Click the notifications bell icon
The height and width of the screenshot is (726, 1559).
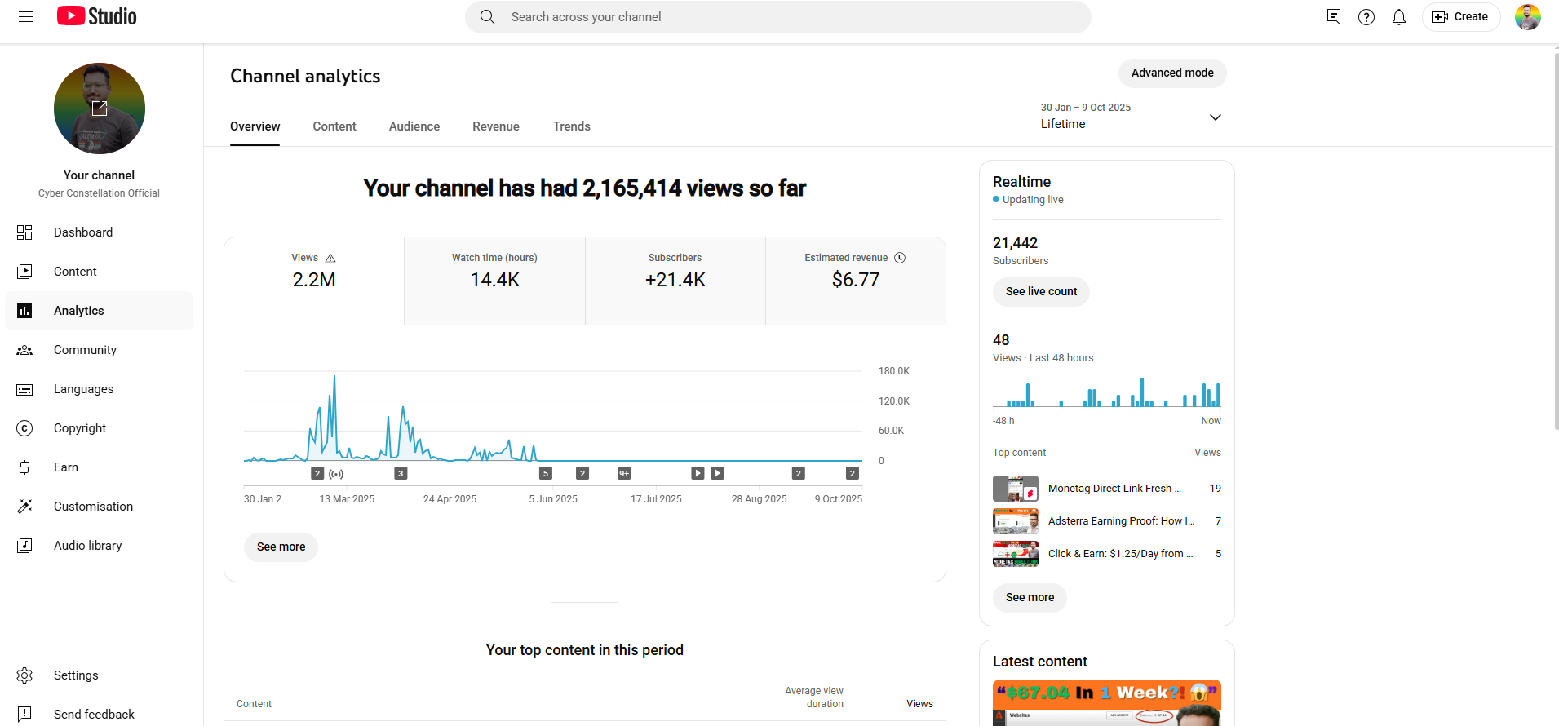tap(1398, 17)
